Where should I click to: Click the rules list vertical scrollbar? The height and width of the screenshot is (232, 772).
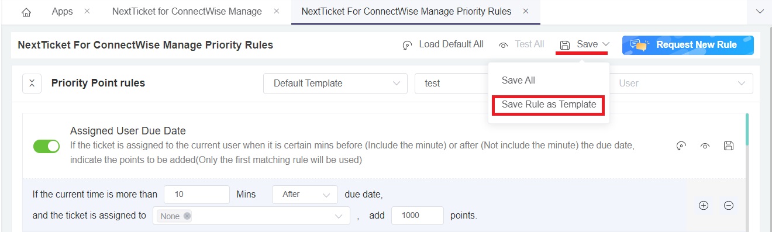point(747,130)
